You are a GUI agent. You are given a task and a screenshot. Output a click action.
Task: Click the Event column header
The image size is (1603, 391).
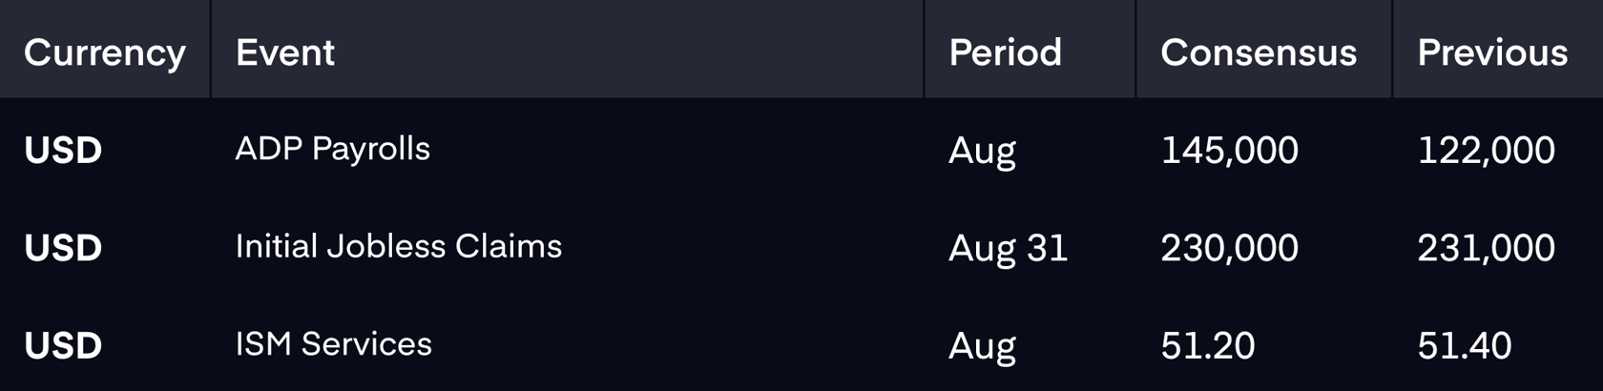click(285, 52)
